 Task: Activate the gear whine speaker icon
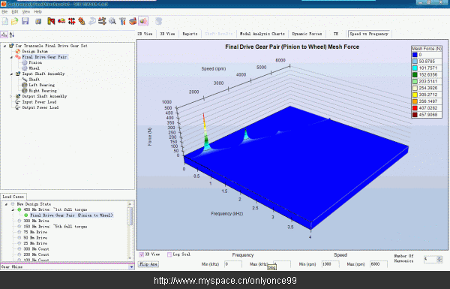143,21
